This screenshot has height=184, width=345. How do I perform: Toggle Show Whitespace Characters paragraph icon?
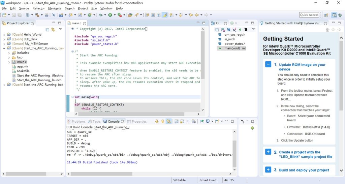(x=158, y=15)
